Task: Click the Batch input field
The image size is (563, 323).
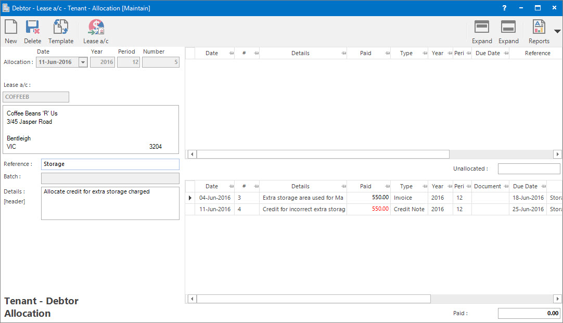Action: click(110, 178)
